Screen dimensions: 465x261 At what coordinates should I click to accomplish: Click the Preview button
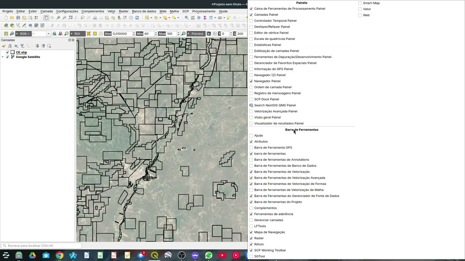click(x=196, y=34)
